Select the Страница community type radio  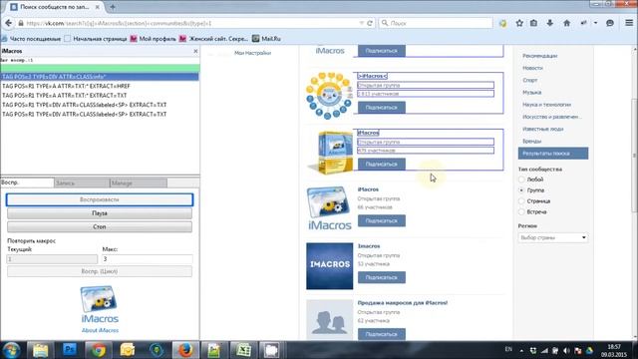point(521,201)
